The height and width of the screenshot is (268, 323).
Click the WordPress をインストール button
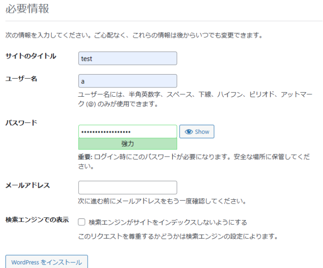pyautogui.click(x=47, y=262)
